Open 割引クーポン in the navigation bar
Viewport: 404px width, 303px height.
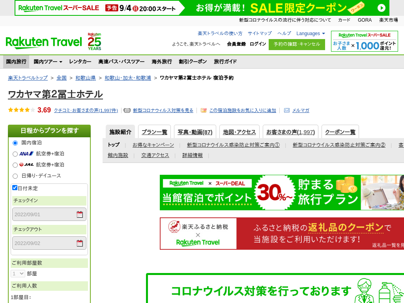193,62
